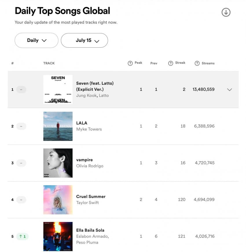
Task: Open the Seven album cover thumbnail
Action: [x=58, y=90]
